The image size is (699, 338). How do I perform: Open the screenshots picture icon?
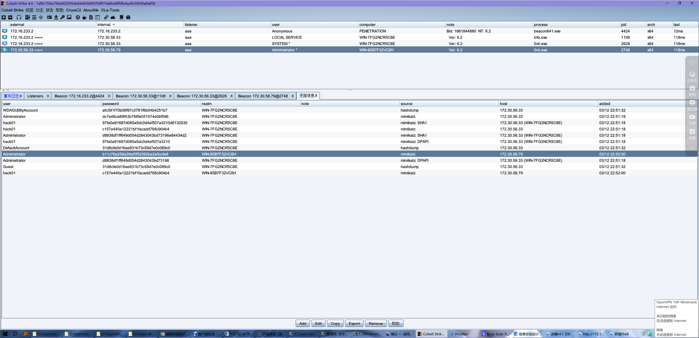pos(69,17)
